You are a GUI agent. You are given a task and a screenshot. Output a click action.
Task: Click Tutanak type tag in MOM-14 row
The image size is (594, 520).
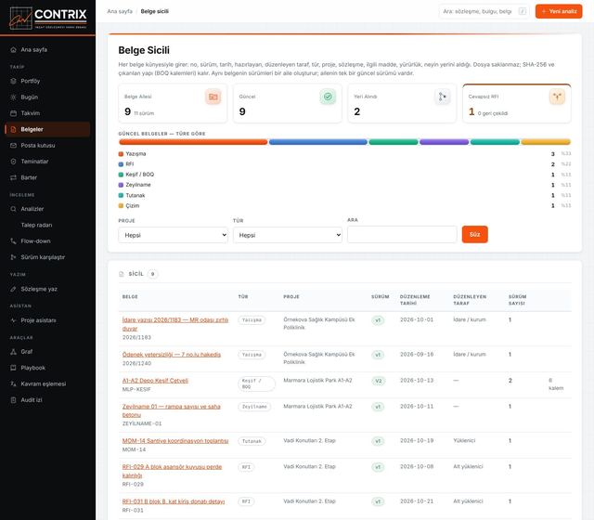pyautogui.click(x=252, y=441)
